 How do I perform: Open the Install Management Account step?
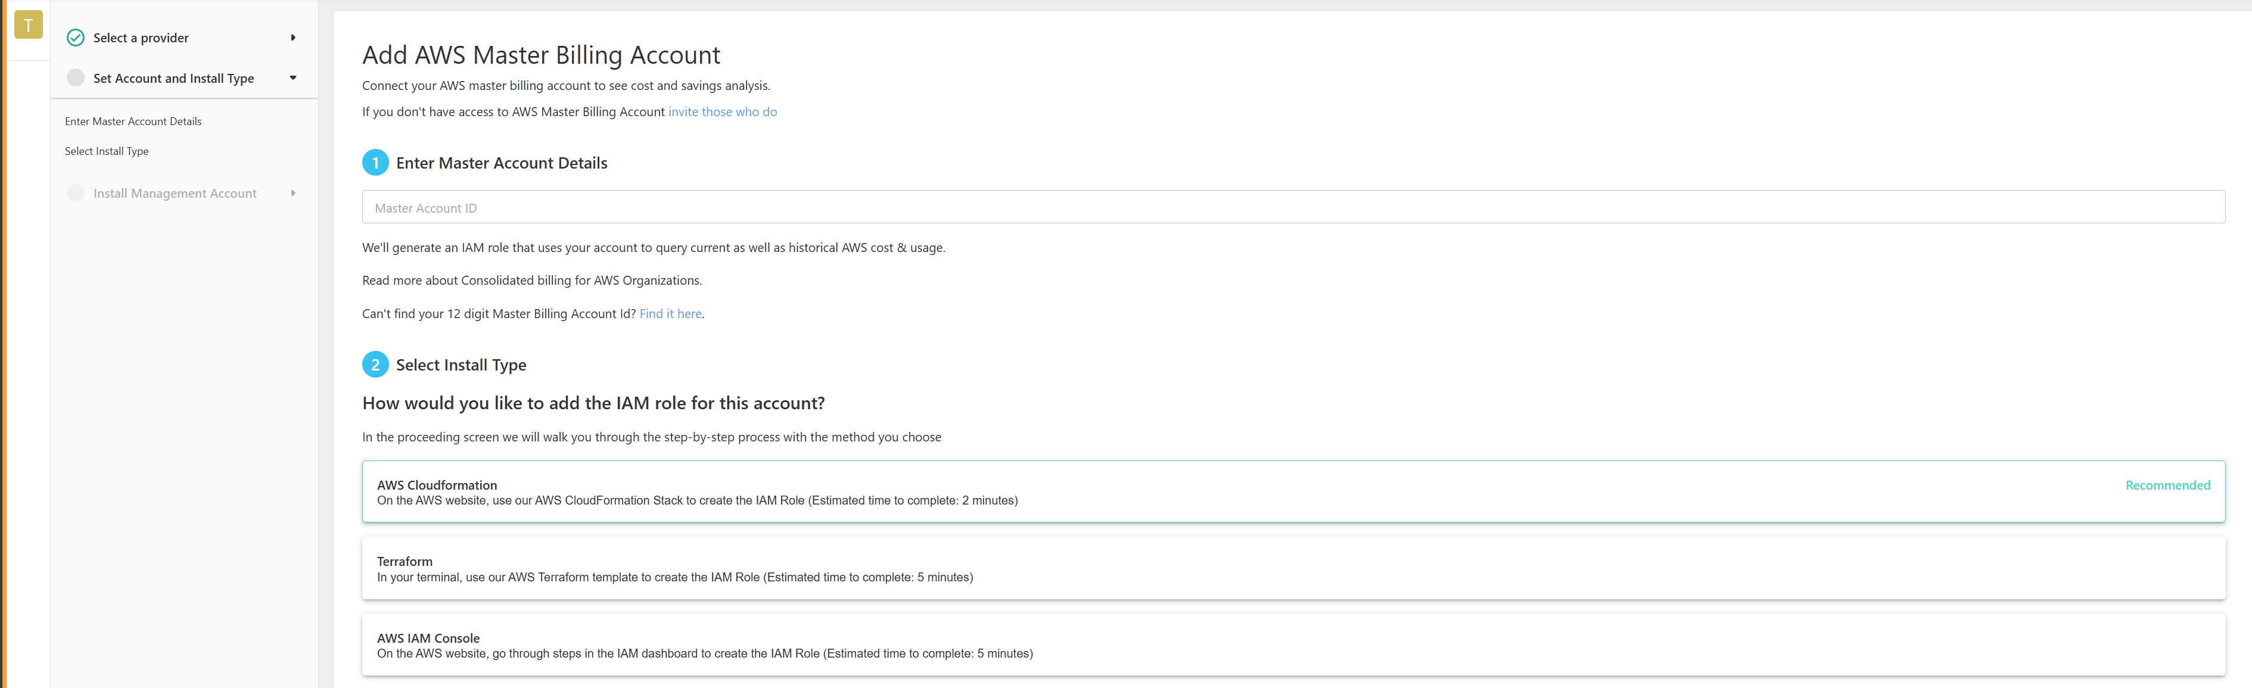coord(175,193)
